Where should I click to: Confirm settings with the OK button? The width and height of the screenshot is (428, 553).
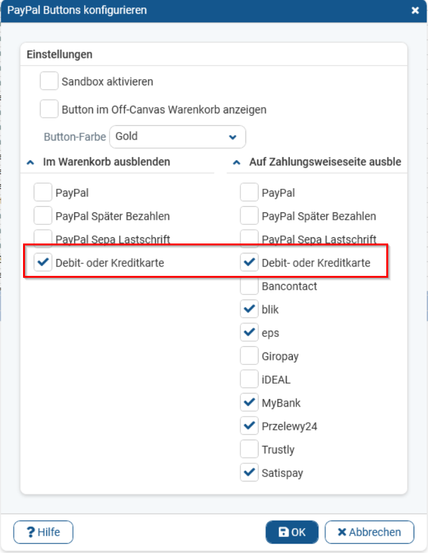(x=292, y=532)
